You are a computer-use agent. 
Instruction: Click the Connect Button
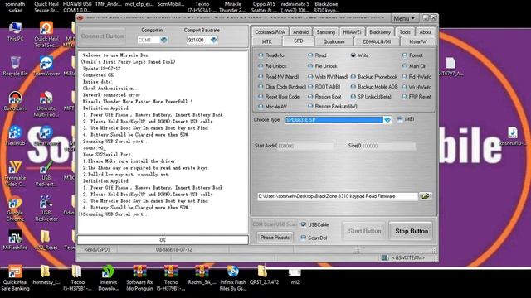click(x=103, y=36)
